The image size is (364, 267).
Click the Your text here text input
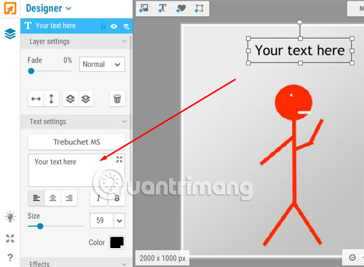(76, 170)
